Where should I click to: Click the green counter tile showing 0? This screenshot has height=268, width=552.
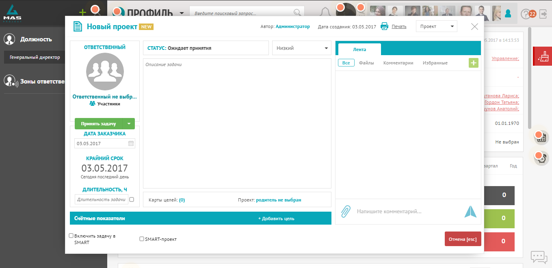[x=499, y=218]
